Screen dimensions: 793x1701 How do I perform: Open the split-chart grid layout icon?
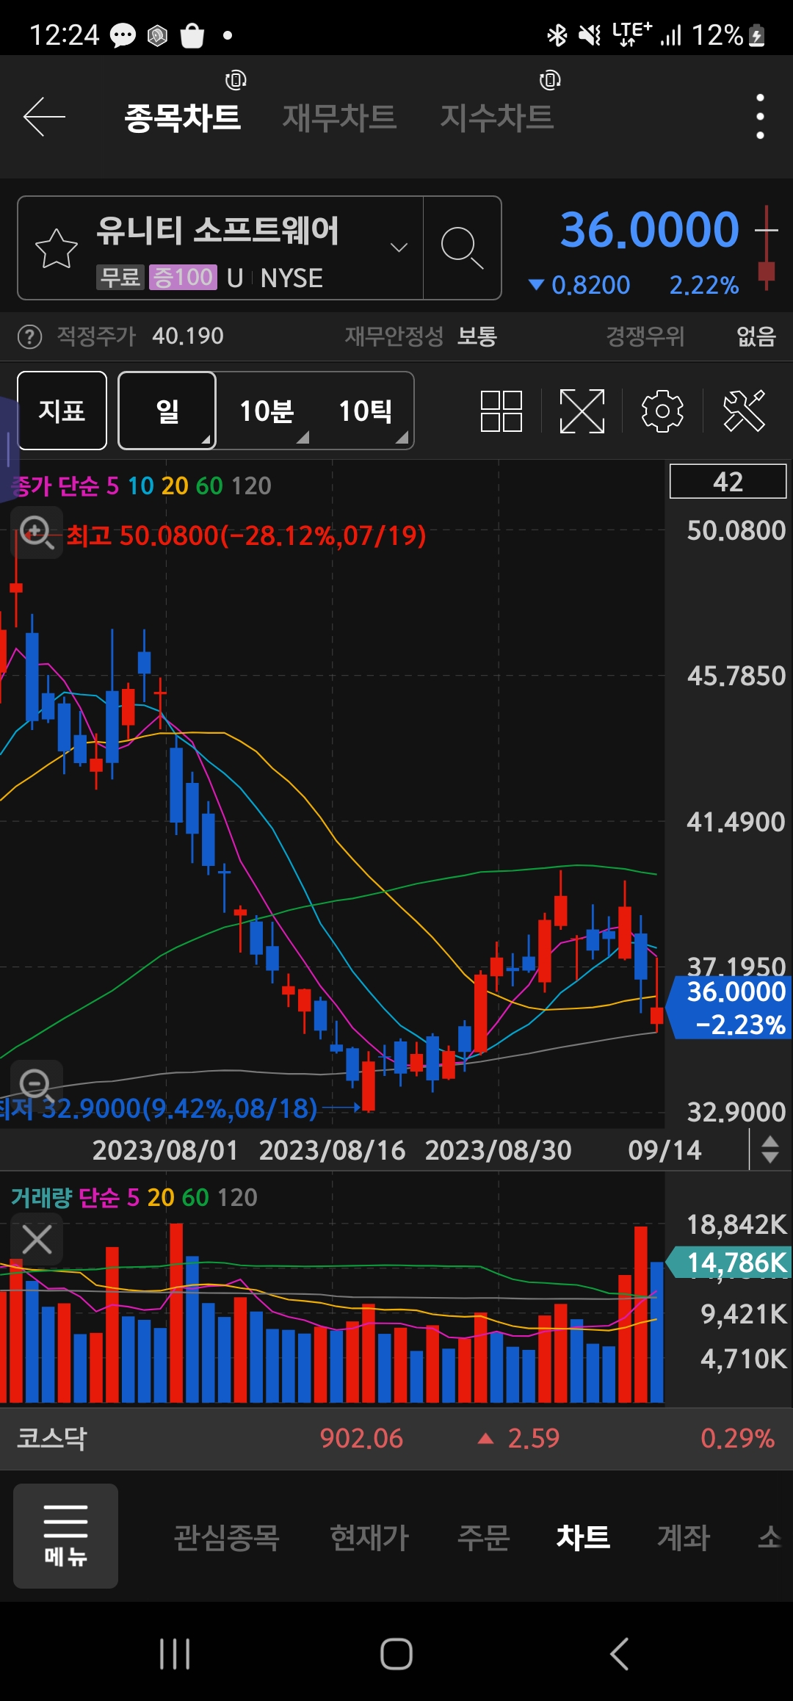pos(501,411)
